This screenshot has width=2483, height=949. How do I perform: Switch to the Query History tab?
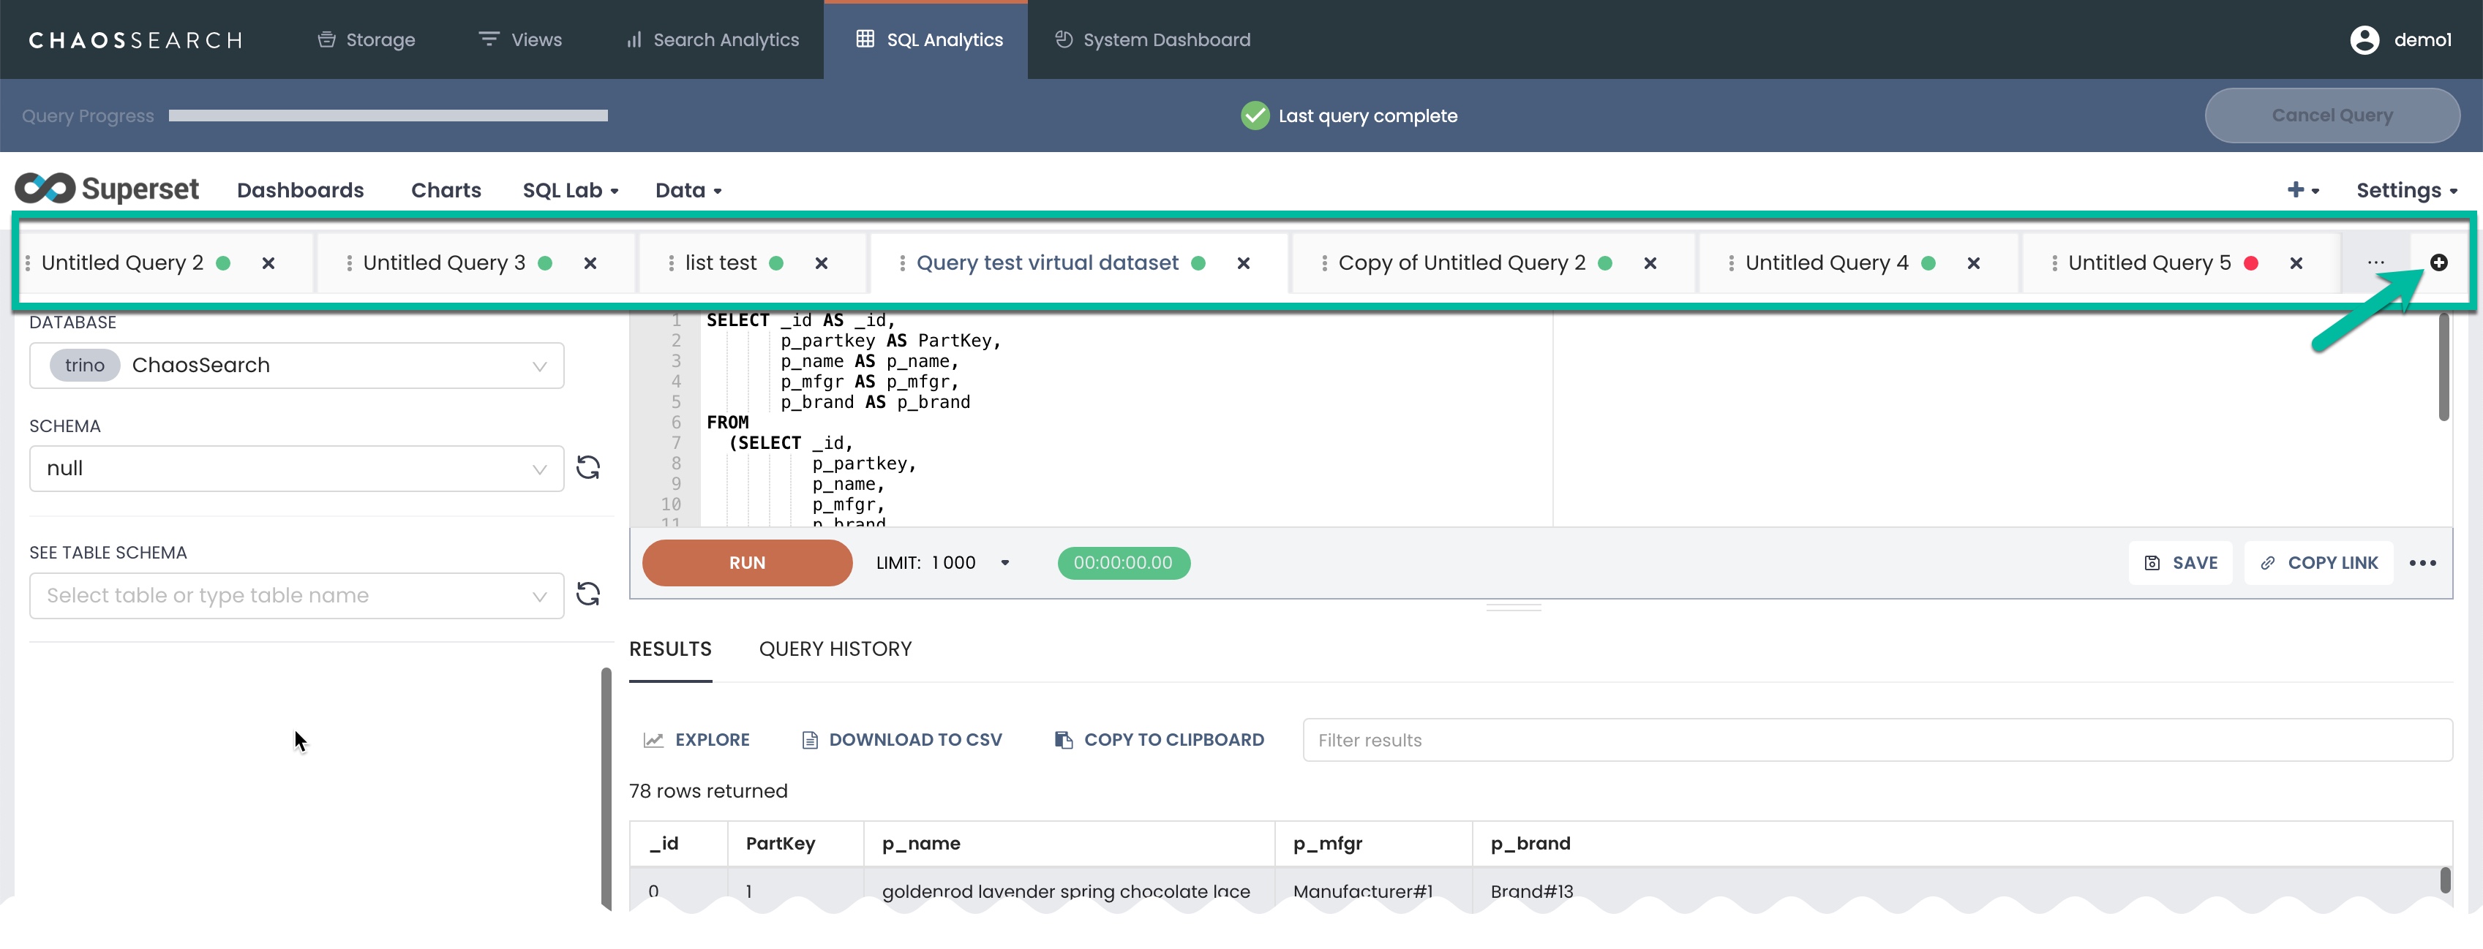(x=835, y=649)
